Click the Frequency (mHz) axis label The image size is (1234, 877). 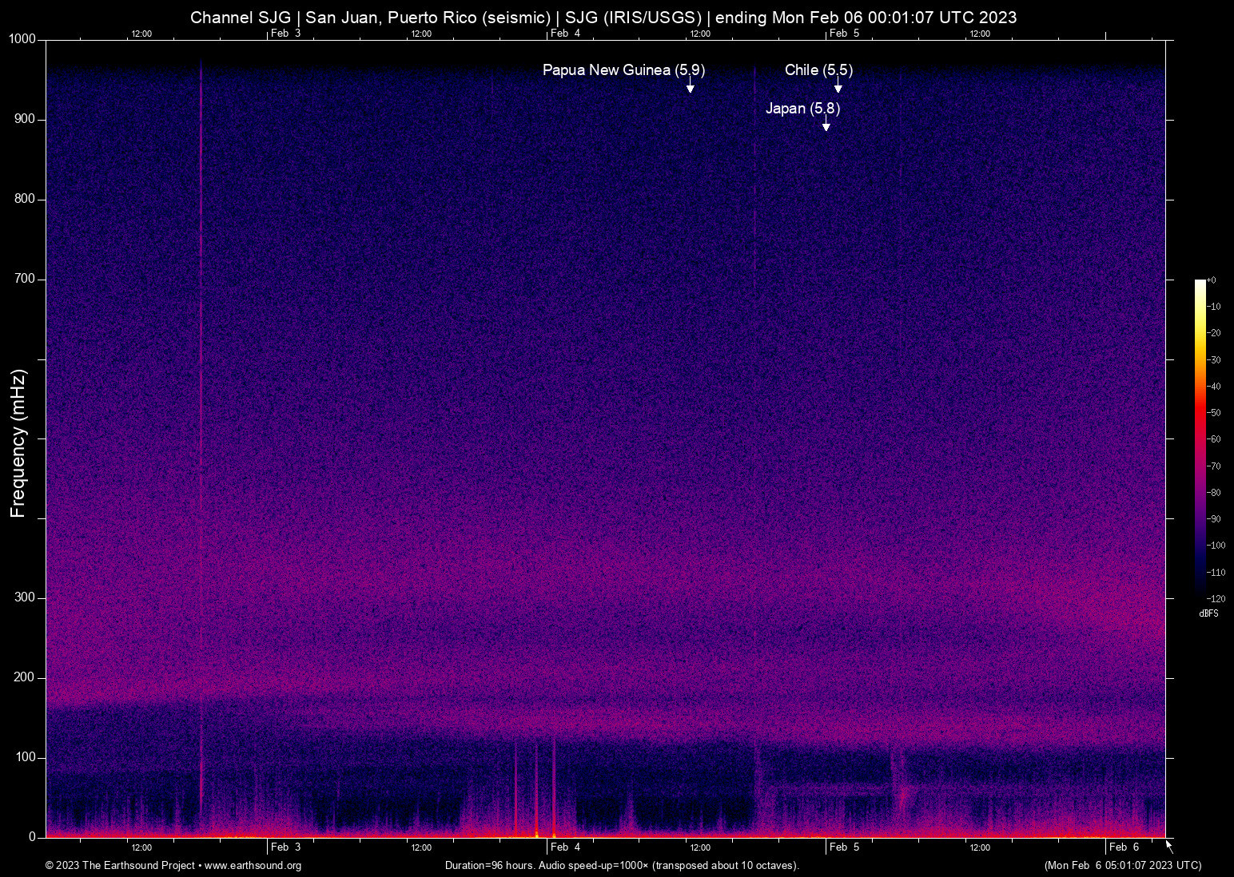point(18,443)
